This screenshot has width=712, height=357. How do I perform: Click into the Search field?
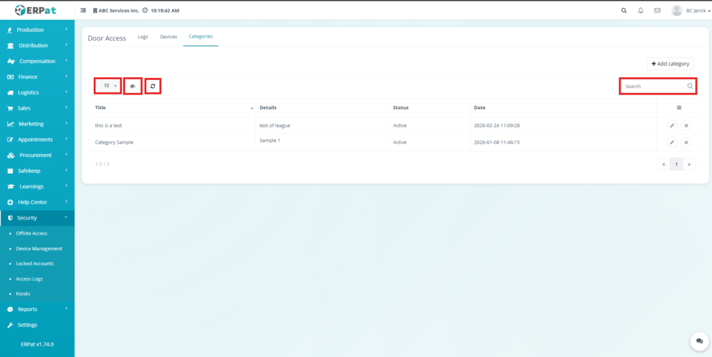tap(654, 86)
